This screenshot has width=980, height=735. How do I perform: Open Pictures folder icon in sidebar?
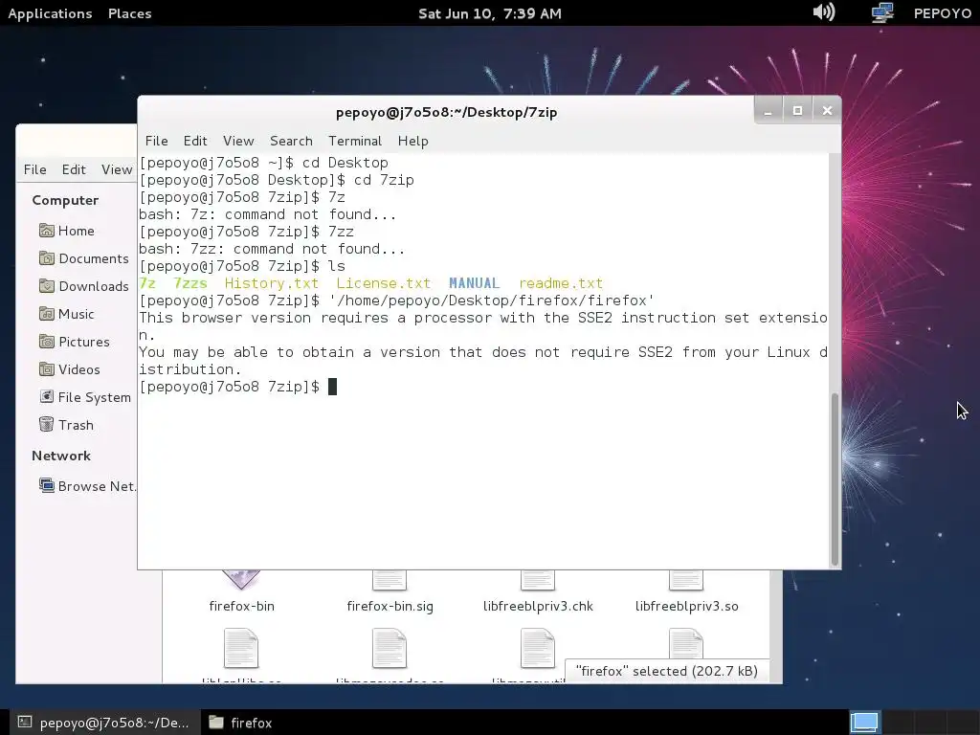[x=46, y=342]
